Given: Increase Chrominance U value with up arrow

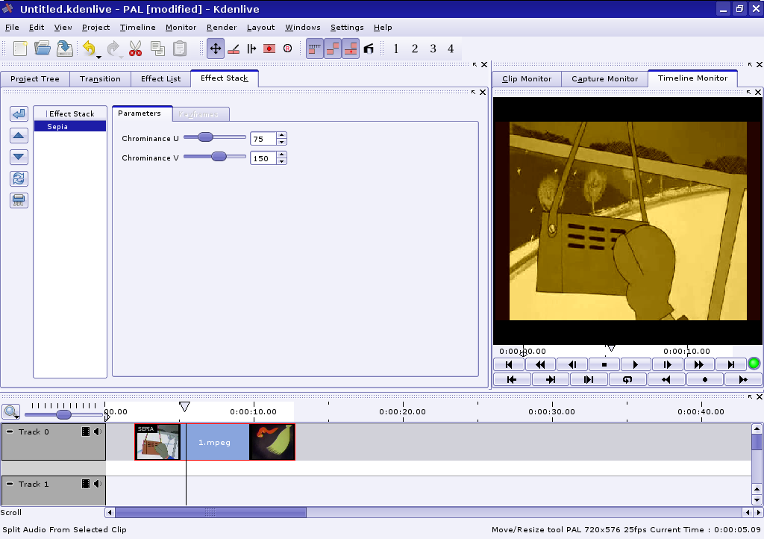Looking at the screenshot, I should click(281, 135).
